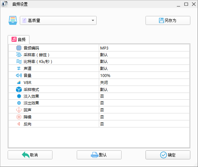Click the volume 100% value field
The image size is (198, 167).
(144, 76)
